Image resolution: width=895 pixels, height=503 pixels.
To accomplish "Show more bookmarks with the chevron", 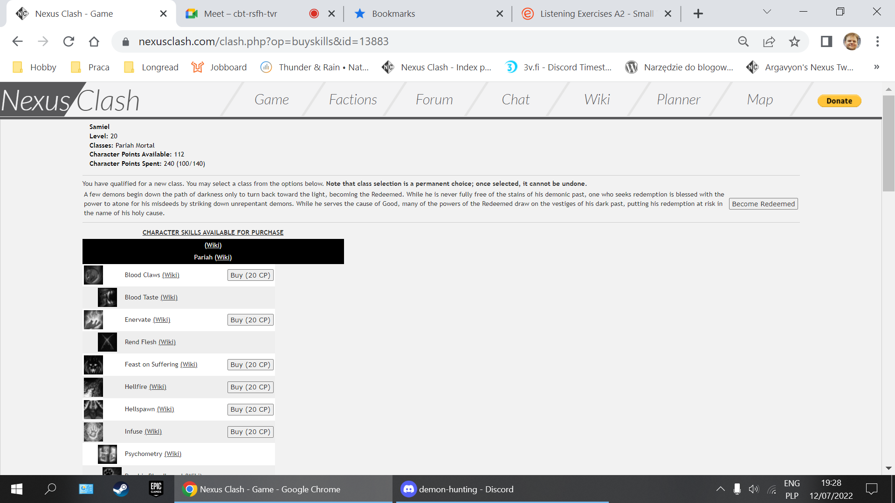I will coord(876,67).
